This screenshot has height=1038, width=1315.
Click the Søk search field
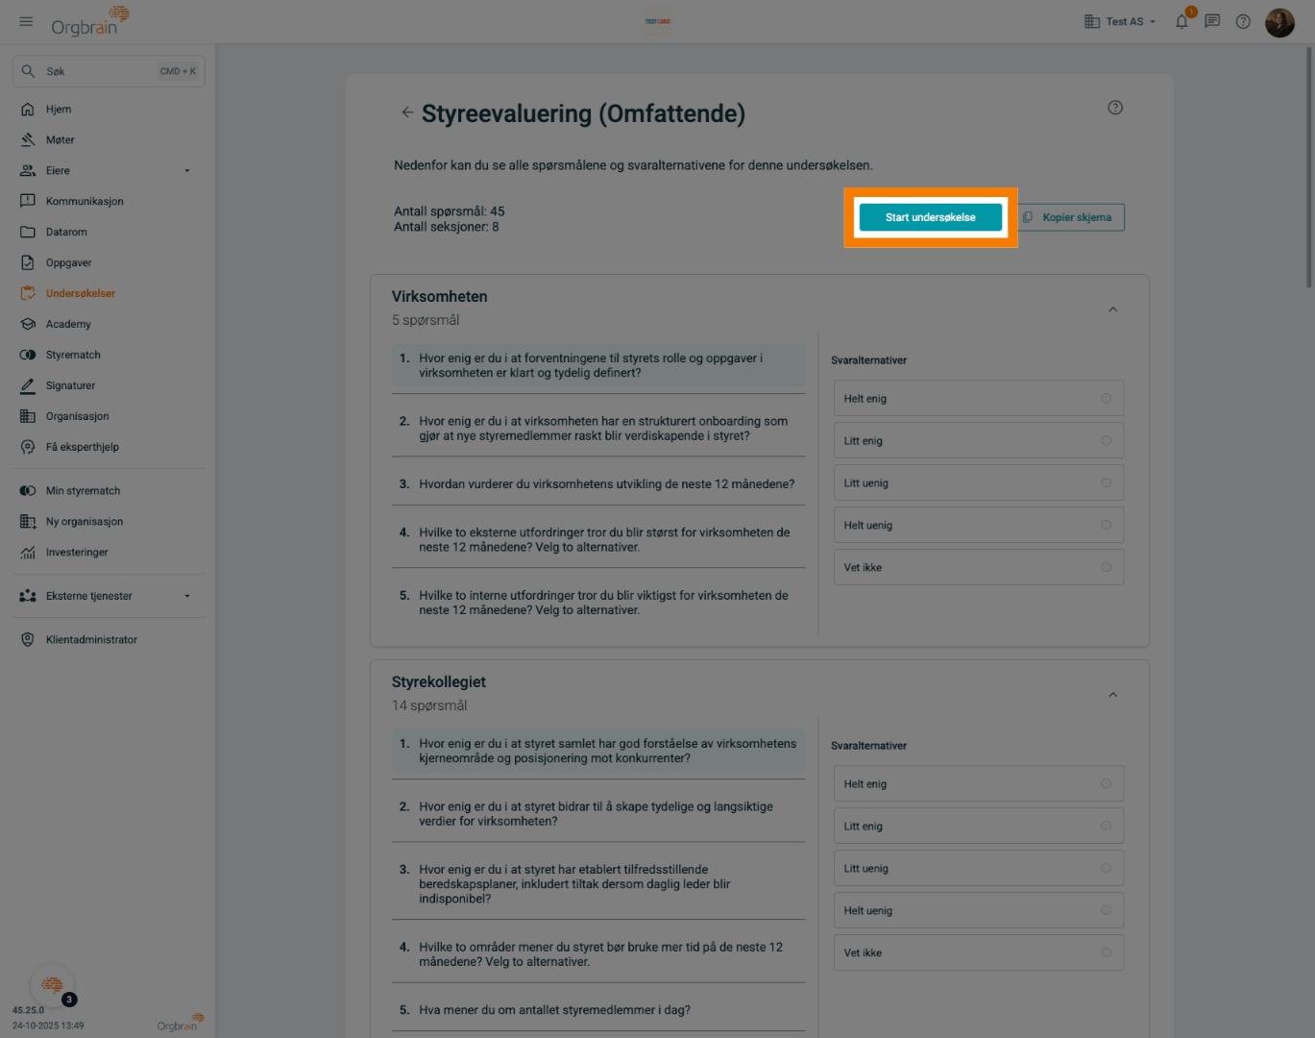coord(108,71)
